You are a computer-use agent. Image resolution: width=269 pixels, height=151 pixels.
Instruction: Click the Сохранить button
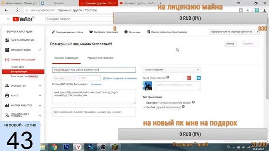(248, 44)
